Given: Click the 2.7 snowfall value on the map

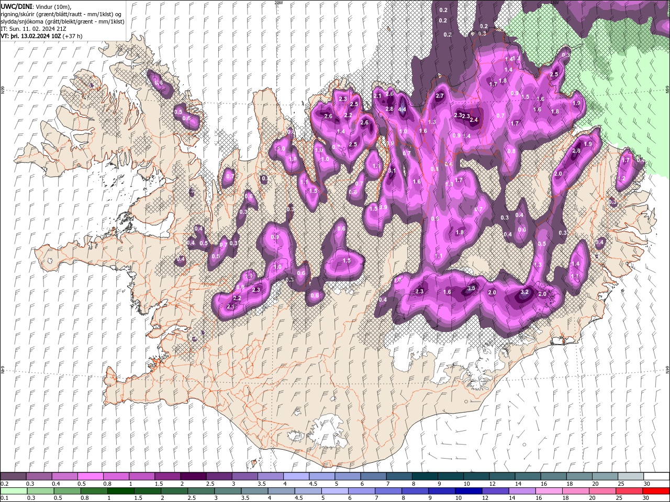Looking at the screenshot, I should 440,96.
